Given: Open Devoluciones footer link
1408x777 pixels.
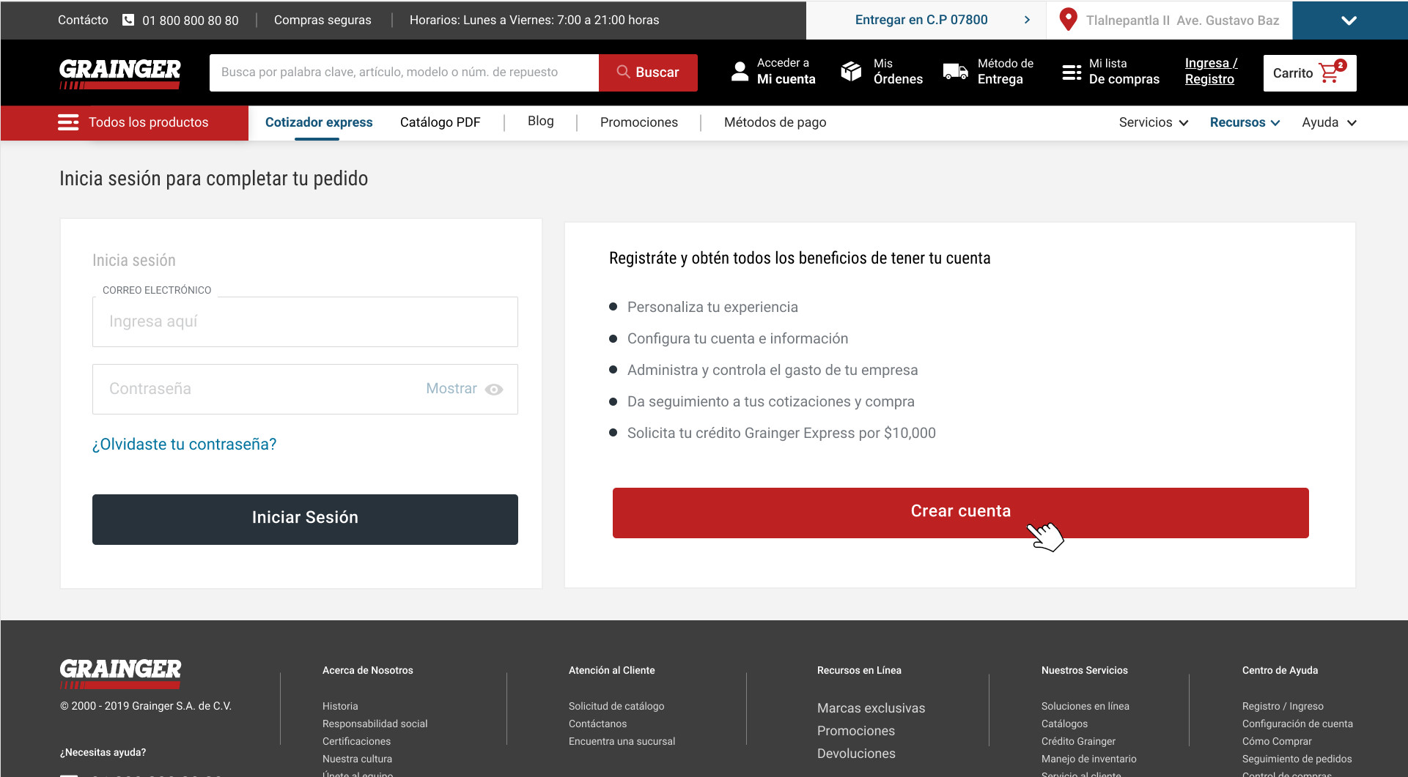Looking at the screenshot, I should point(856,754).
